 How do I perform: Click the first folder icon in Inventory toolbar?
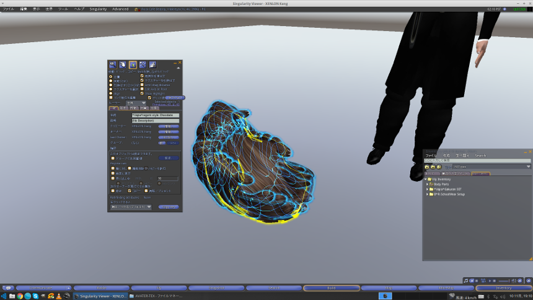tap(426, 167)
